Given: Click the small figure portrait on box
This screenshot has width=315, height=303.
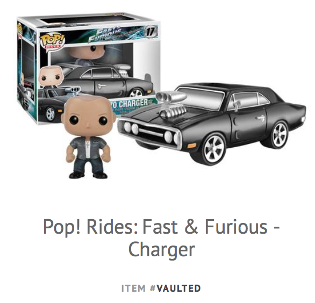Looking at the screenshot, I should pos(51,77).
